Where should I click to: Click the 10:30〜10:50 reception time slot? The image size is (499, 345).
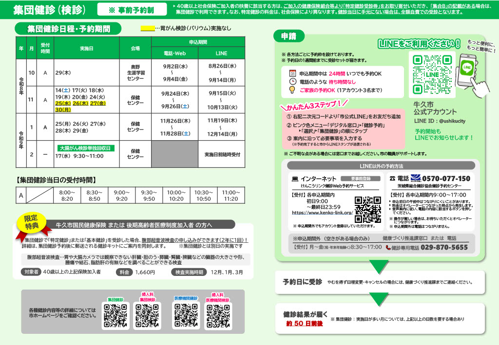[203, 196]
